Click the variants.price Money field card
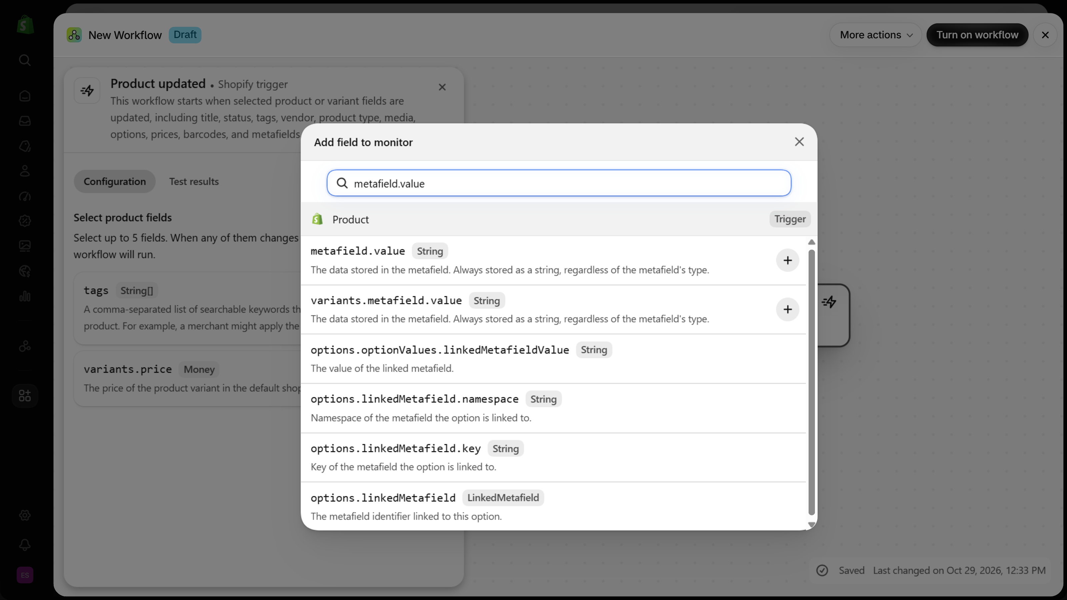Screen dimensions: 1067x600 click(x=188, y=378)
